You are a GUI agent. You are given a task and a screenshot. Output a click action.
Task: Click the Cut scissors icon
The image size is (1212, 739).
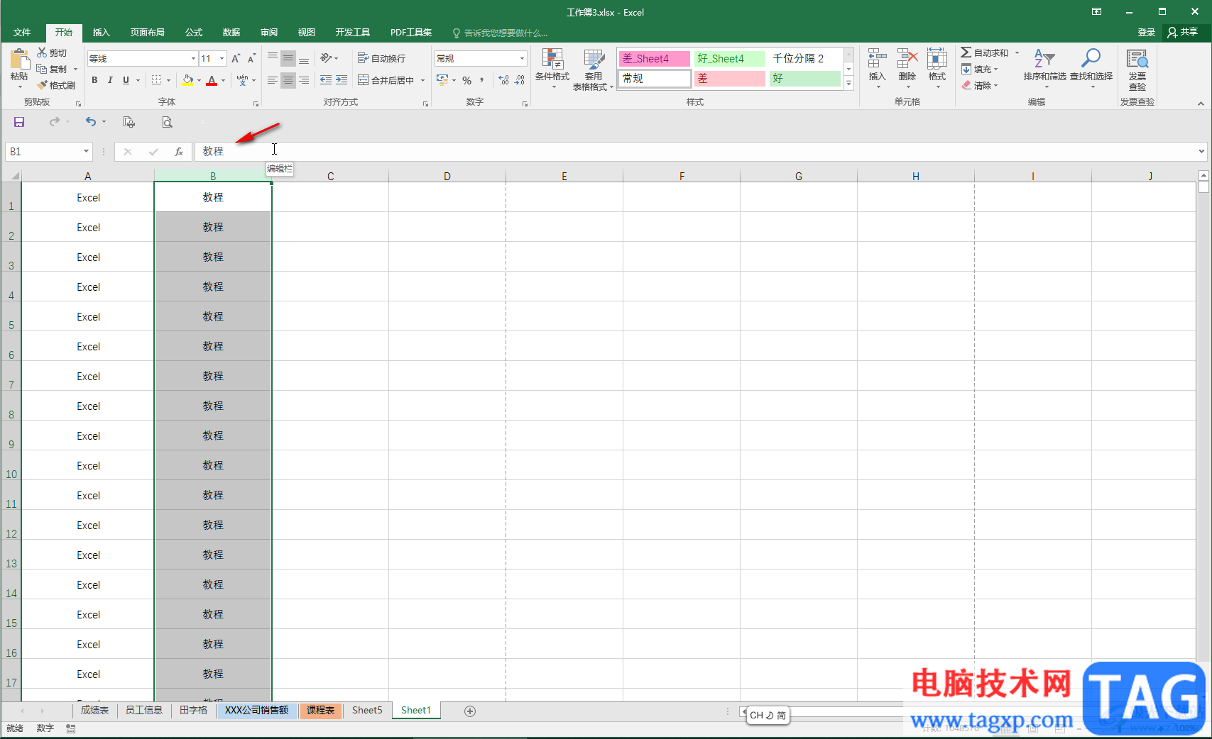coord(42,52)
